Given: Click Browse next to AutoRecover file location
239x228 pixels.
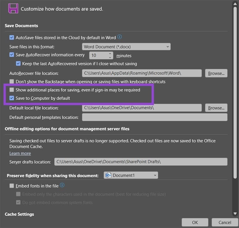Looking at the screenshot, I should (x=216, y=73).
